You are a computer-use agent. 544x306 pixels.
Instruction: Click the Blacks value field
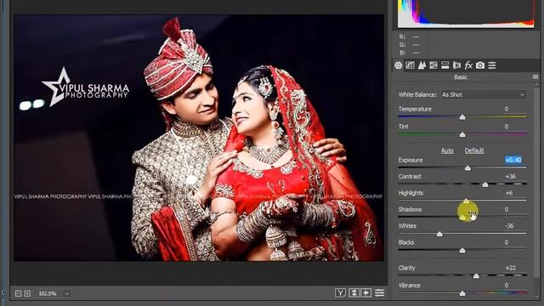coord(507,242)
